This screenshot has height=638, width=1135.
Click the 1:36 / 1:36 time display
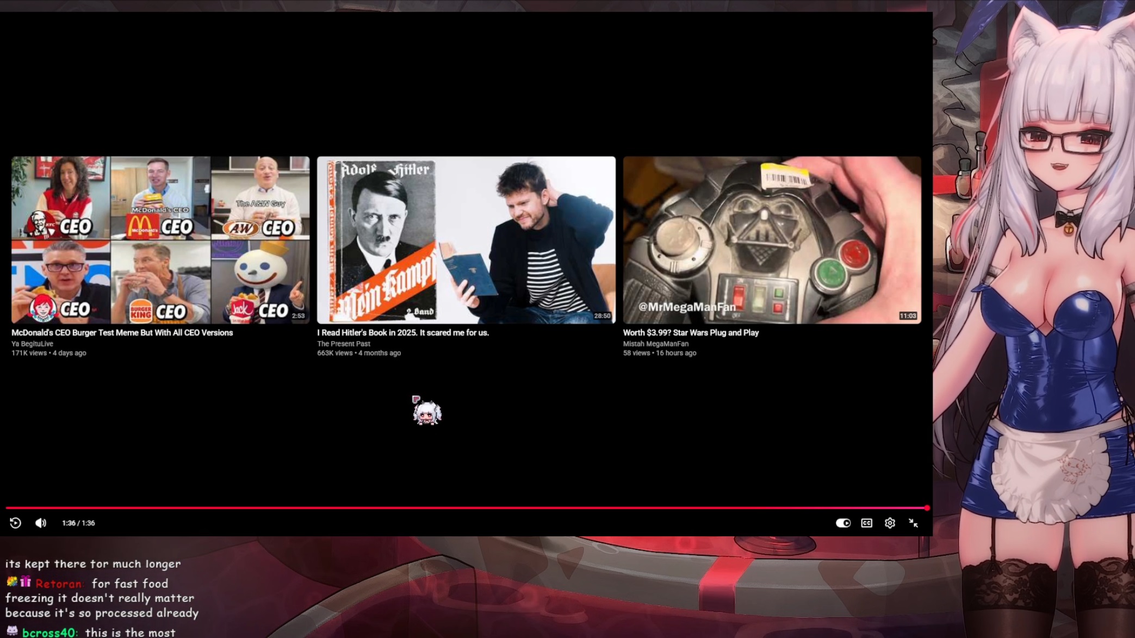[x=78, y=523]
